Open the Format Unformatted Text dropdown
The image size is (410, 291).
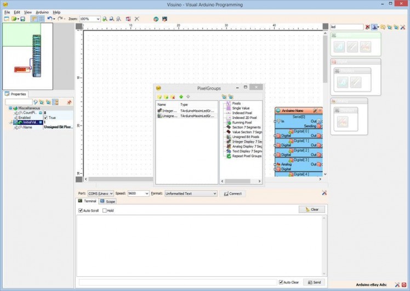click(x=214, y=193)
